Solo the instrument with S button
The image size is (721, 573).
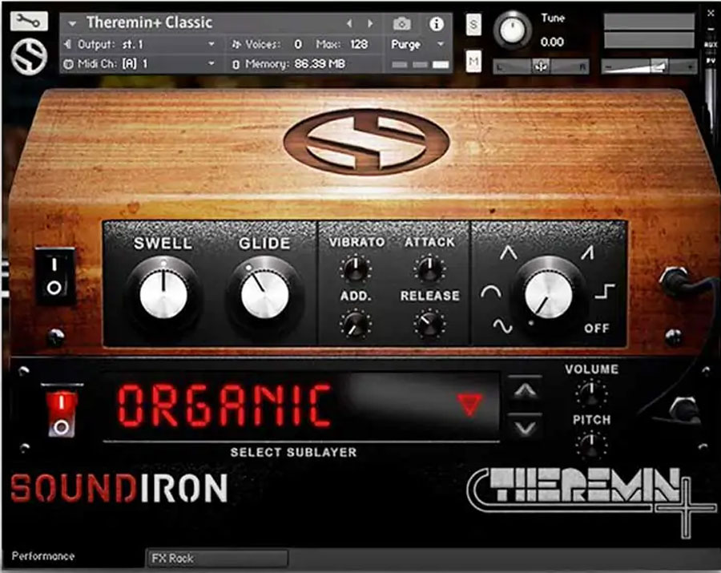473,24
